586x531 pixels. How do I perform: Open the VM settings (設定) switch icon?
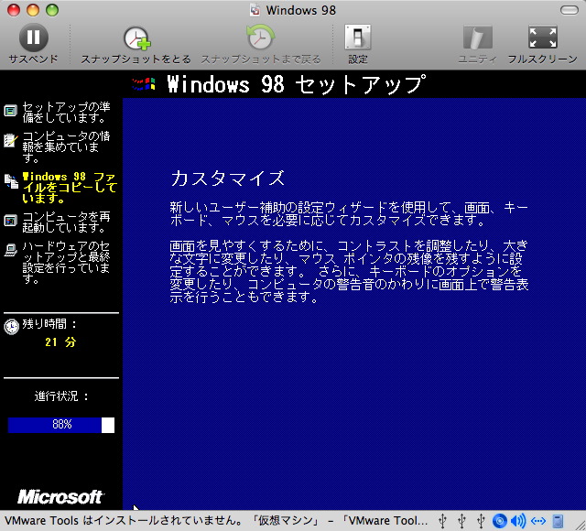[x=357, y=38]
